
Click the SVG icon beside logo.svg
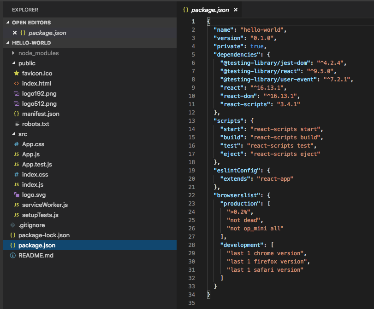[x=17, y=195]
